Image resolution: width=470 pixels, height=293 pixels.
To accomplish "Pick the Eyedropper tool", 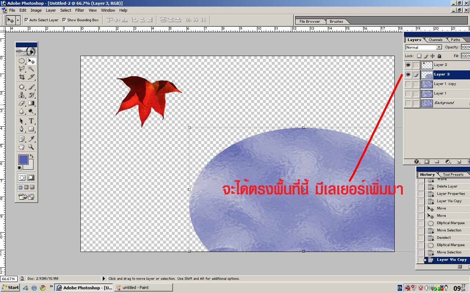I will tap(32, 139).
